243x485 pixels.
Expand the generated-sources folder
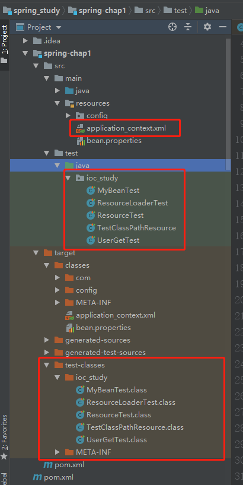tap(47, 340)
